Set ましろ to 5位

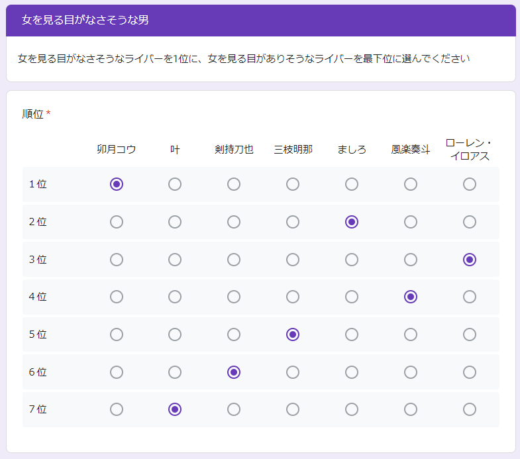coord(352,334)
